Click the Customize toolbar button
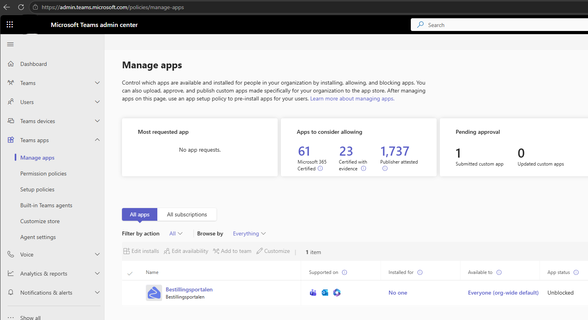Viewport: 588px width, 320px height. point(273,251)
